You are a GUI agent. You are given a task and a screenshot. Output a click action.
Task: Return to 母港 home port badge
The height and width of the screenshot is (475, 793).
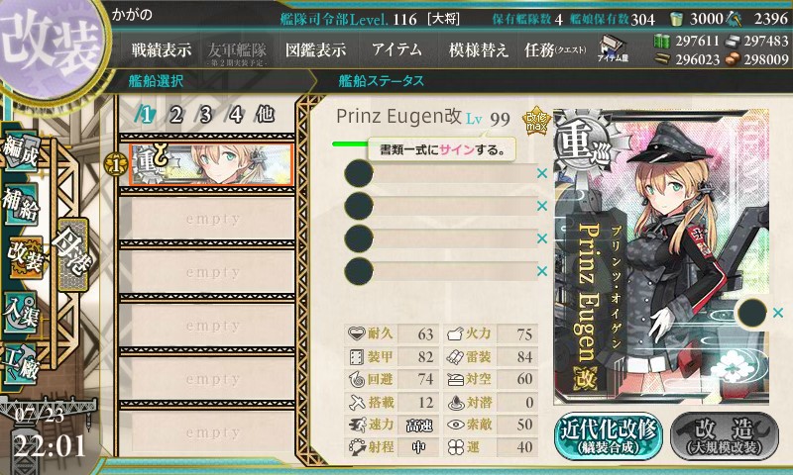pos(72,254)
